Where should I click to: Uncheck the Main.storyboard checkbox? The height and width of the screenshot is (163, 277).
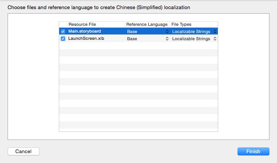pos(63,31)
